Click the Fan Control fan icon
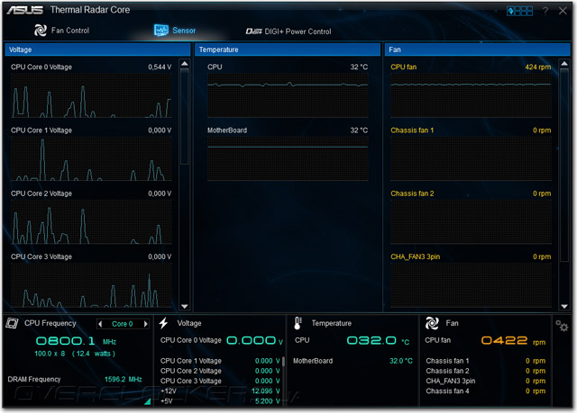577x413 pixels. pos(41,30)
